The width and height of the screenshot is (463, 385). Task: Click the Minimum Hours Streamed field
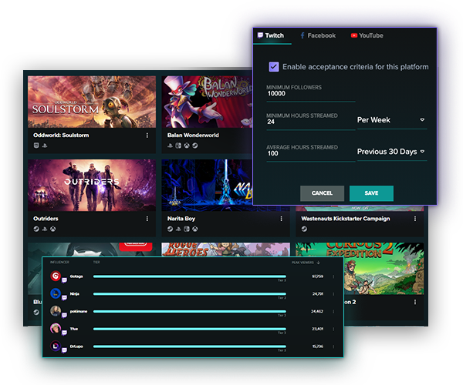tap(311, 121)
